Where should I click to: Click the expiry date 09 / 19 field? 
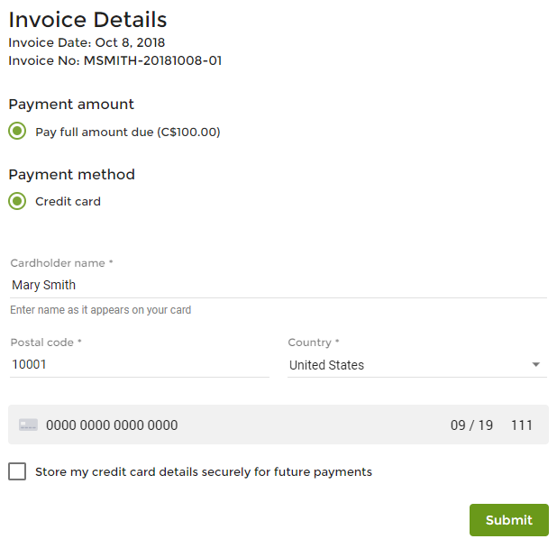click(x=471, y=425)
